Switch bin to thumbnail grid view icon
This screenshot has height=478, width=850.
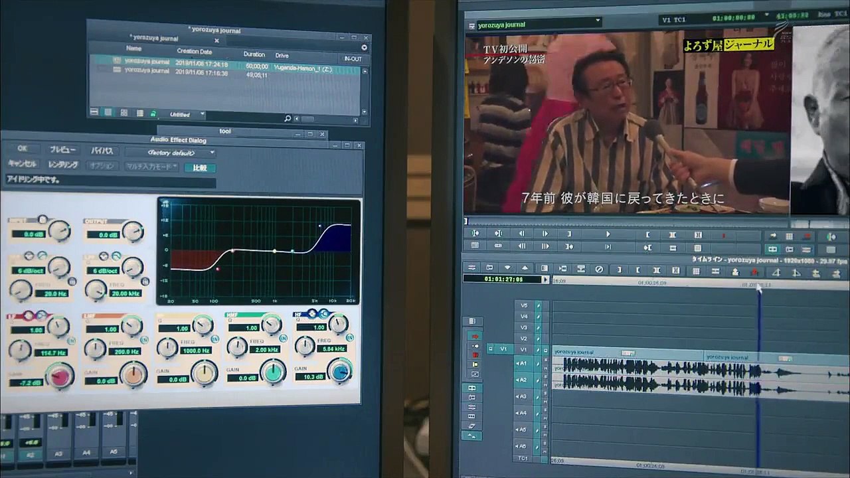point(124,113)
